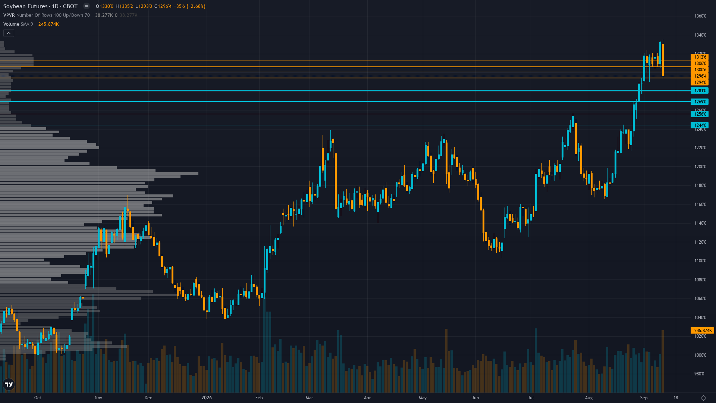This screenshot has height=403, width=716.
Task: Click the Jun label on time axis
Action: click(x=475, y=398)
